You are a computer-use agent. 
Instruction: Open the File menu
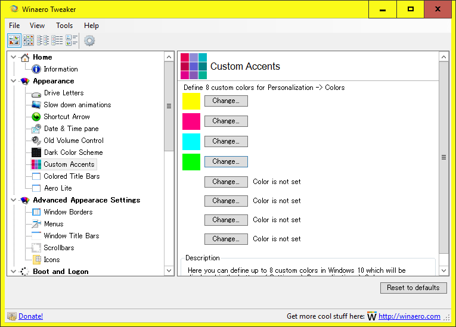click(x=14, y=26)
